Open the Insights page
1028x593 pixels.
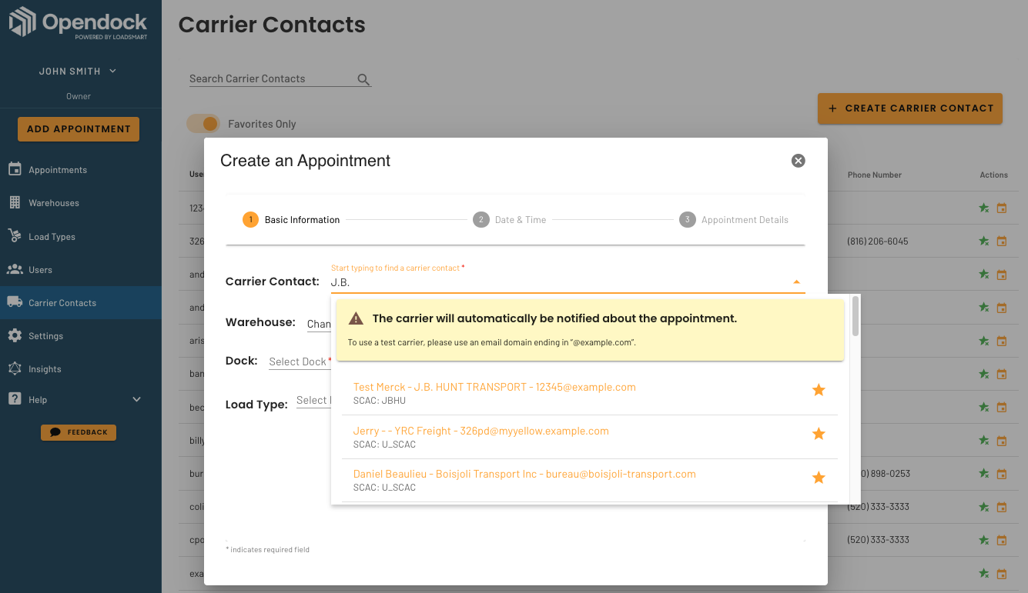pyautogui.click(x=45, y=369)
